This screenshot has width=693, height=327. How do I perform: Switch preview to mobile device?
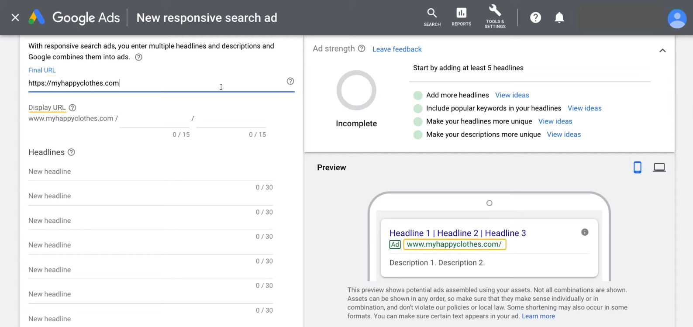(x=638, y=167)
